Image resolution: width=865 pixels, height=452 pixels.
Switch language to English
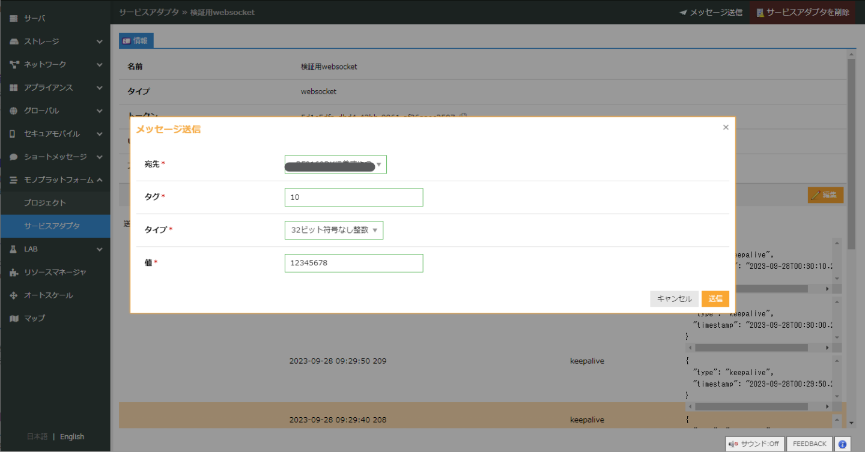pyautogui.click(x=72, y=436)
